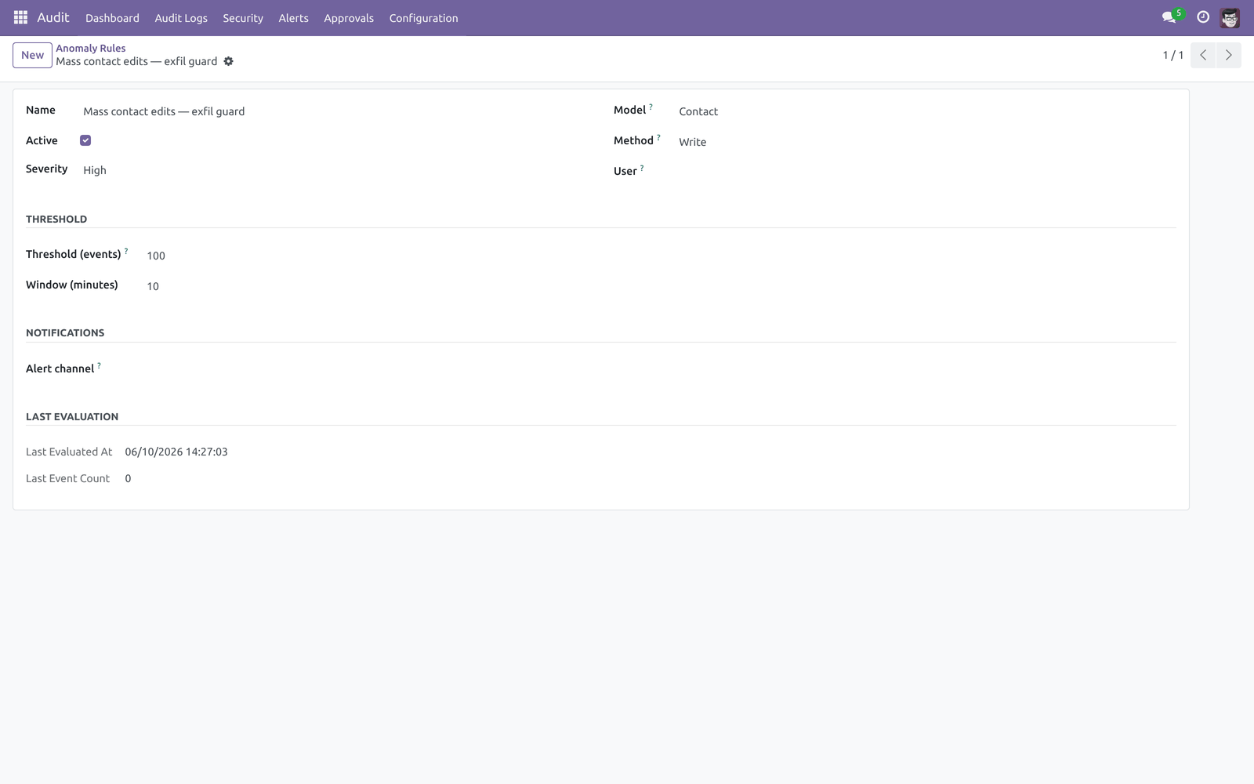Go to the next record arrow
This screenshot has height=784, width=1254.
click(x=1228, y=55)
